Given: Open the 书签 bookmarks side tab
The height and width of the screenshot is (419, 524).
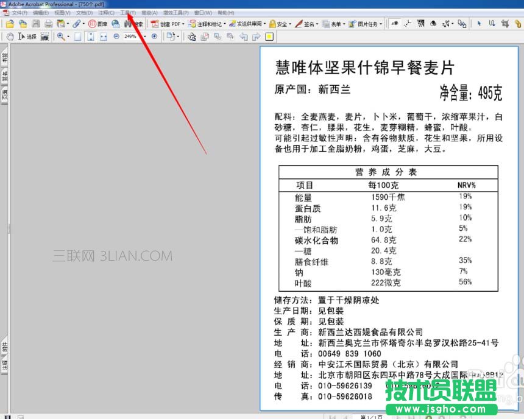Looking at the screenshot, I should click(x=5, y=57).
